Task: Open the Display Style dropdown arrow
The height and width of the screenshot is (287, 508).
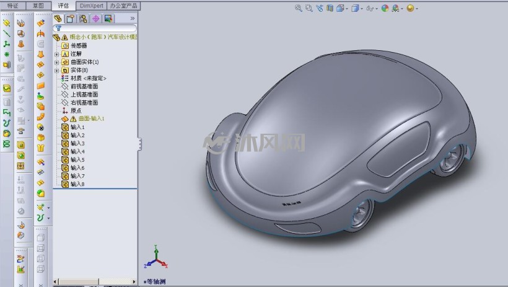Action: tap(362, 9)
